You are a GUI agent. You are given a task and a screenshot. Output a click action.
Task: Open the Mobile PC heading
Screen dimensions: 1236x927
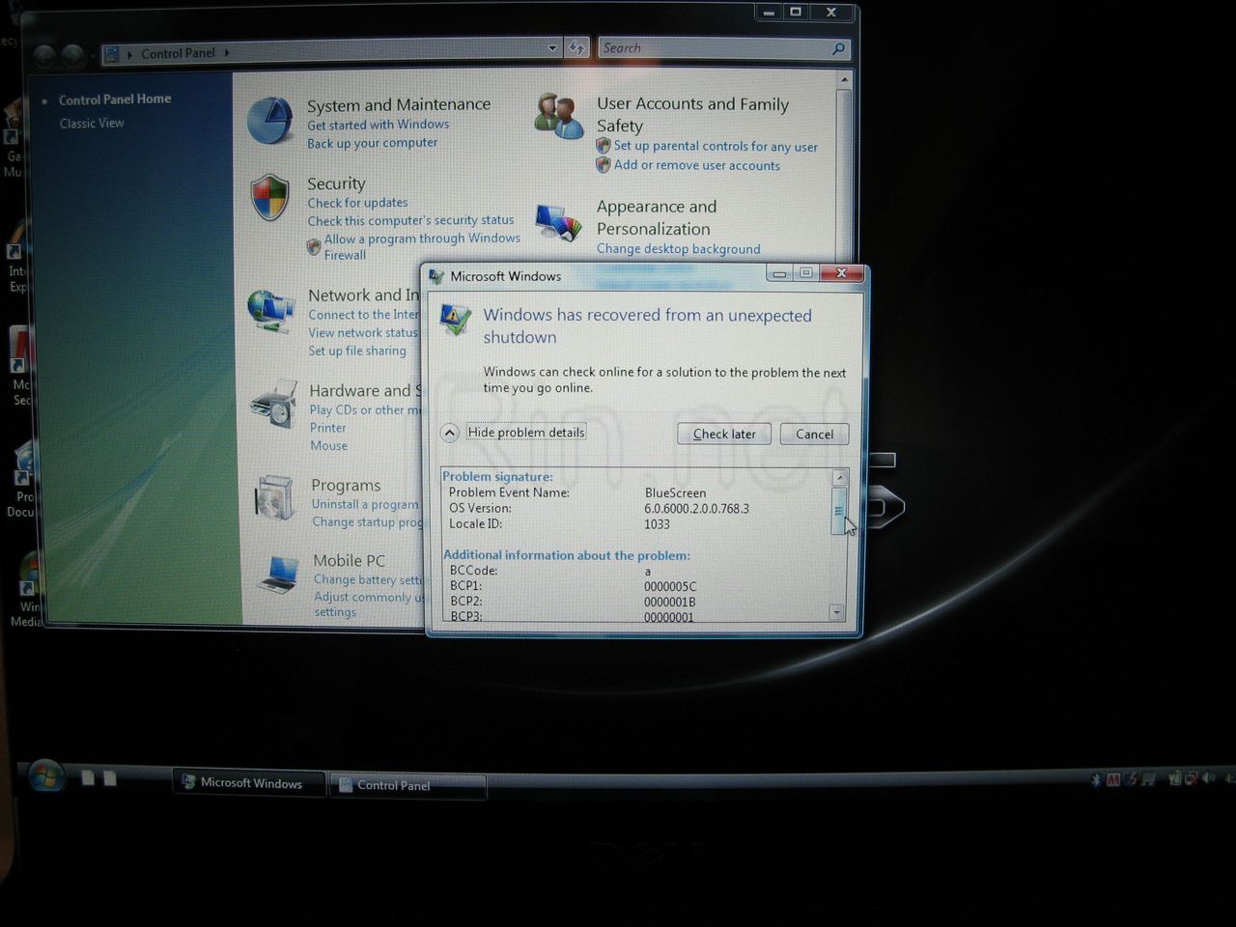point(349,561)
